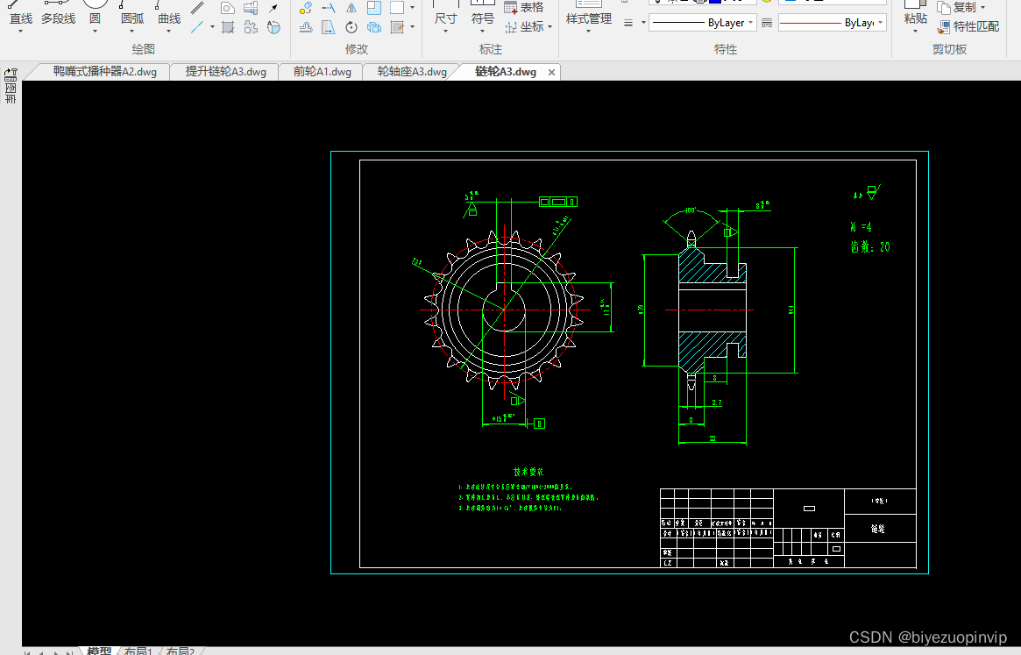1021x655 pixels.
Task: Click the 尺寸 dimension button
Action: click(445, 14)
